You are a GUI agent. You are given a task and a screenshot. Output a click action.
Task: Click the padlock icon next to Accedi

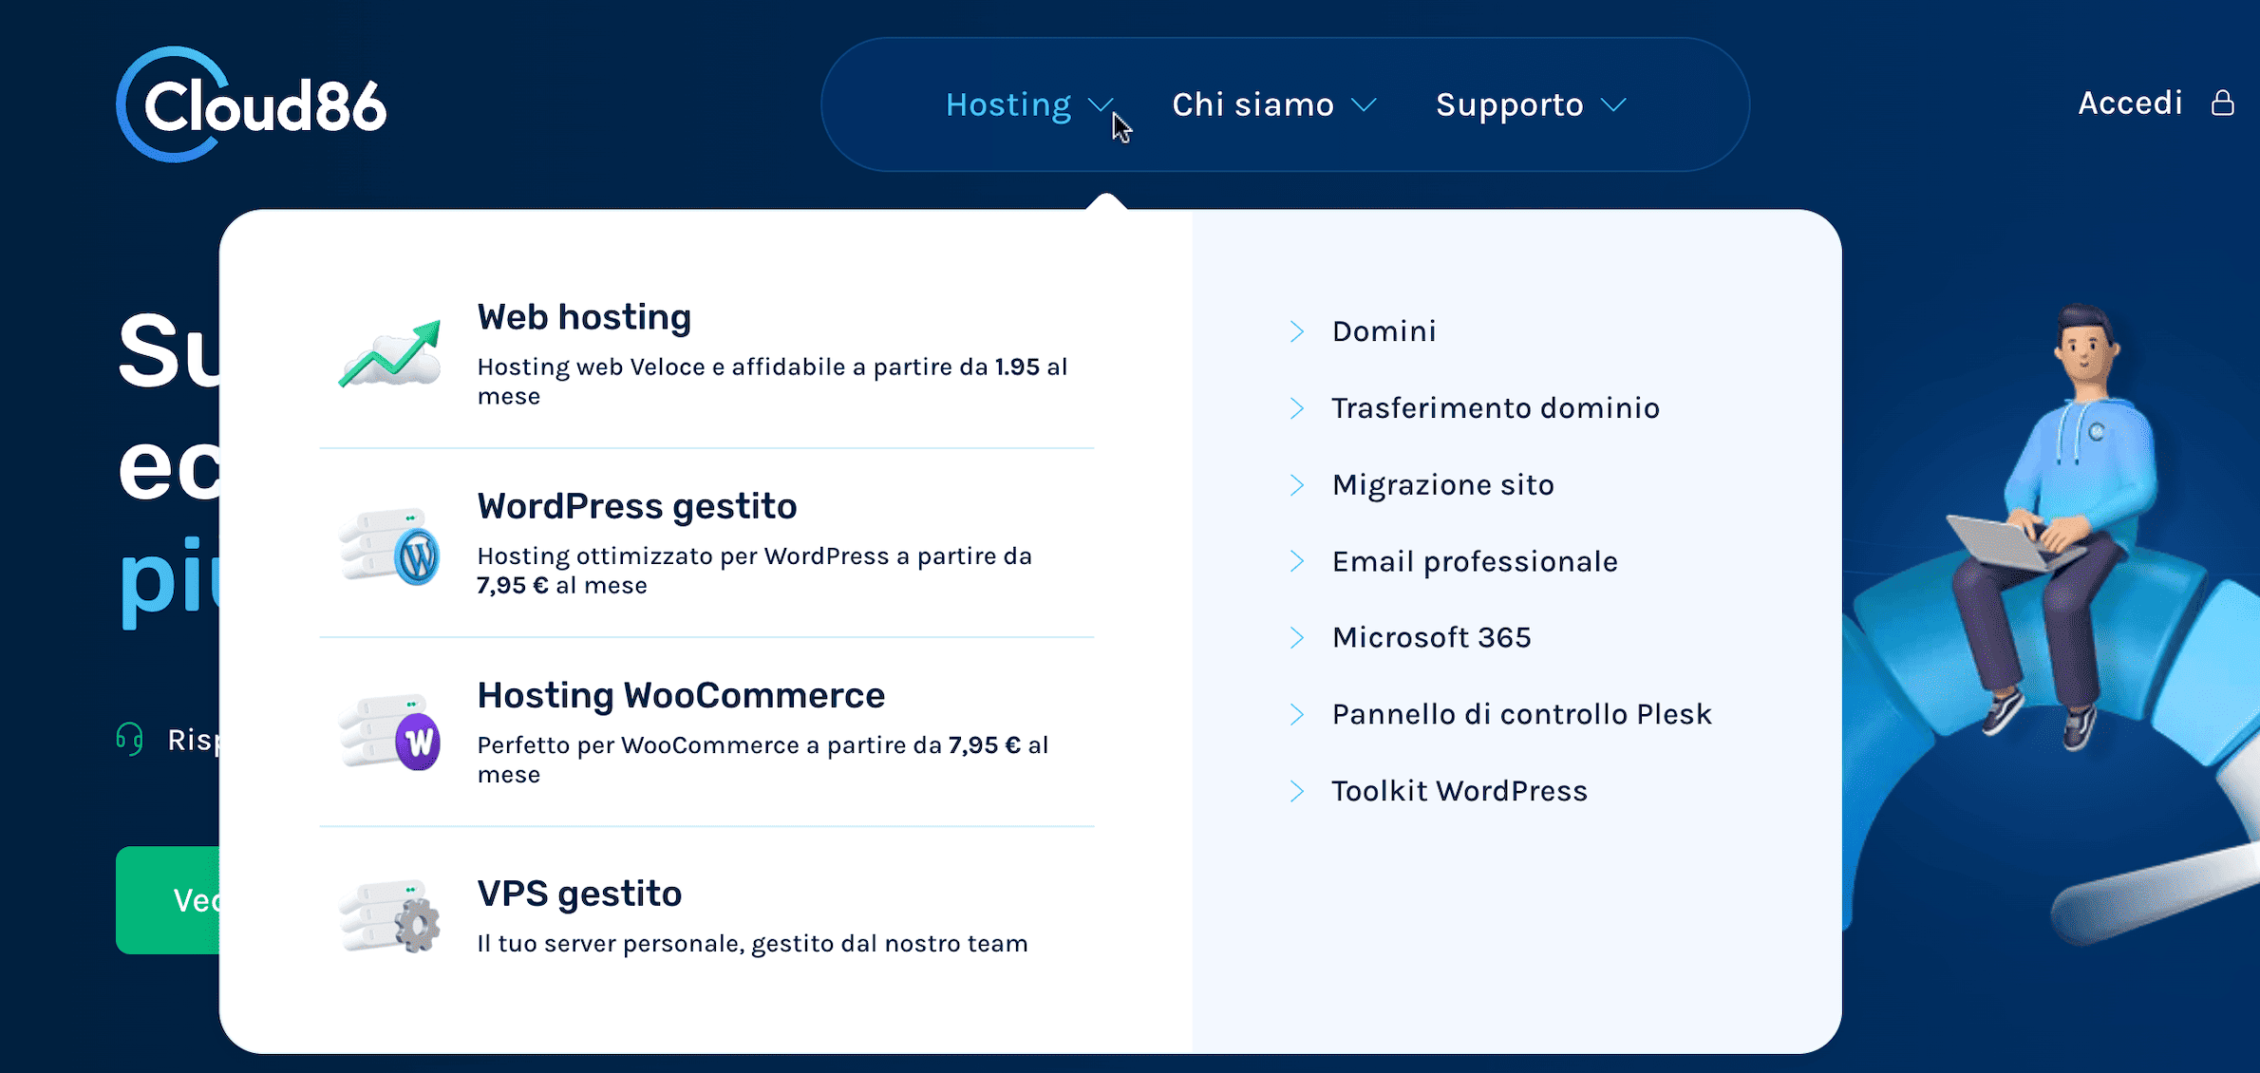(x=2222, y=103)
